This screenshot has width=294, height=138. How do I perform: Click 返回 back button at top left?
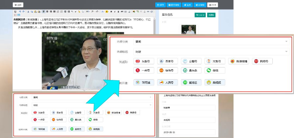(x=18, y=5)
